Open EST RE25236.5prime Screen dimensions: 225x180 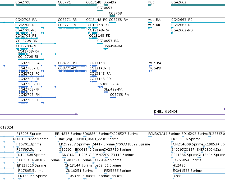pos(117,171)
